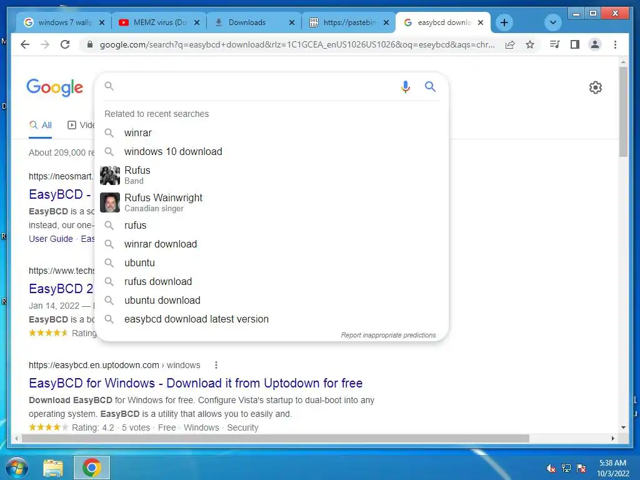
Task: View site info via padlock icon
Action: click(90, 44)
